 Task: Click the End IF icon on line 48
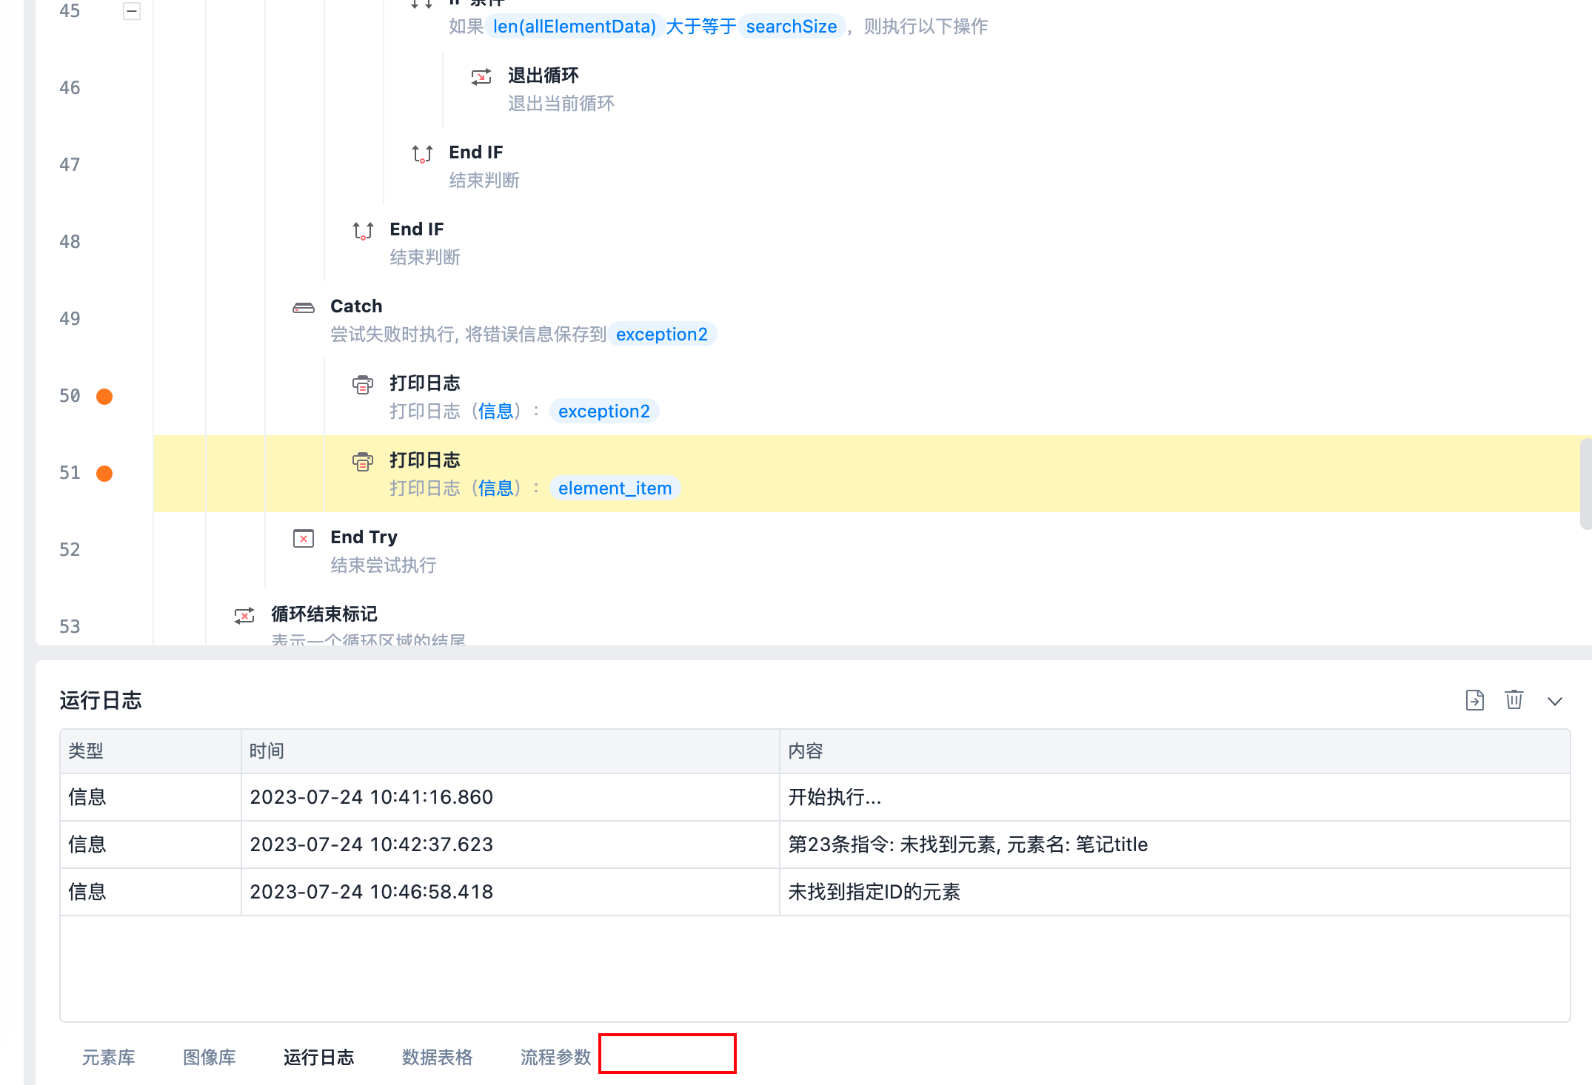[363, 231]
